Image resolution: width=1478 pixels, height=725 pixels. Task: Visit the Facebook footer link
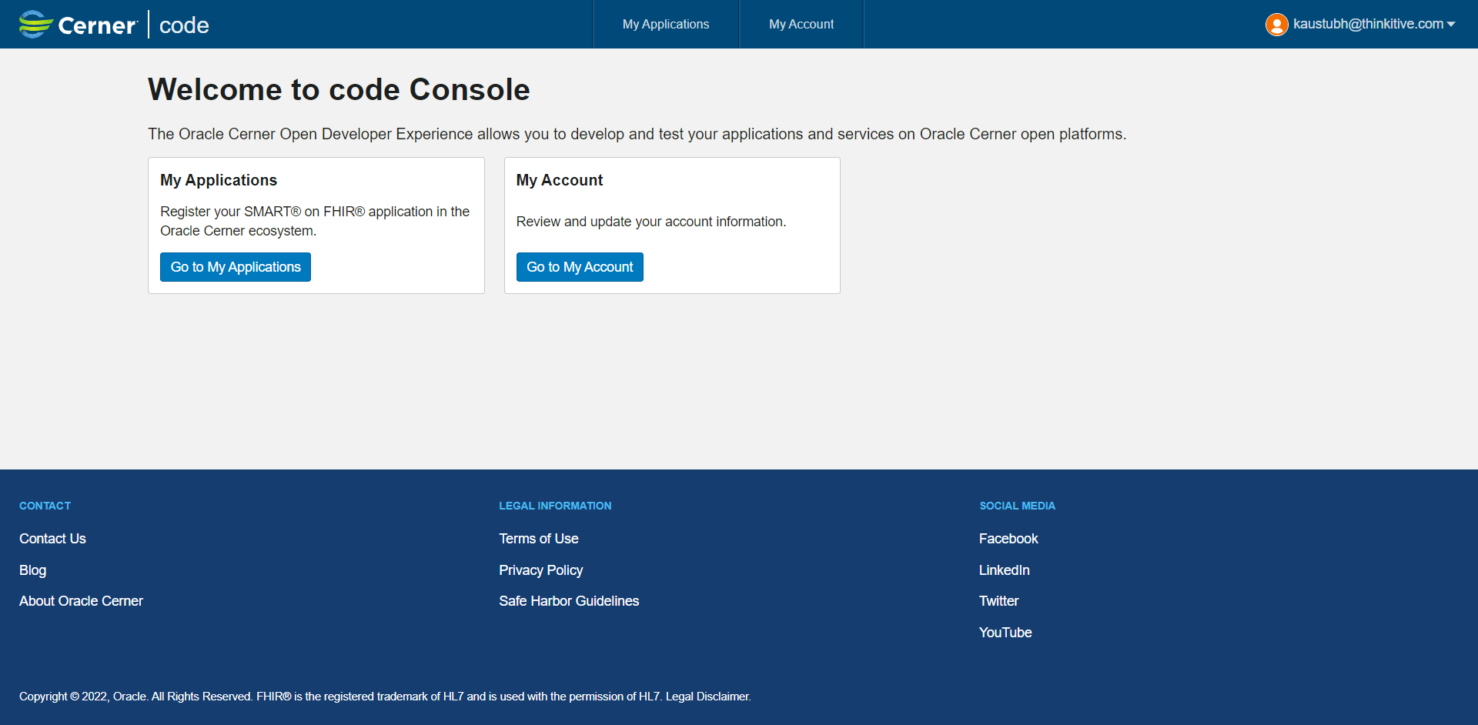click(x=1008, y=539)
